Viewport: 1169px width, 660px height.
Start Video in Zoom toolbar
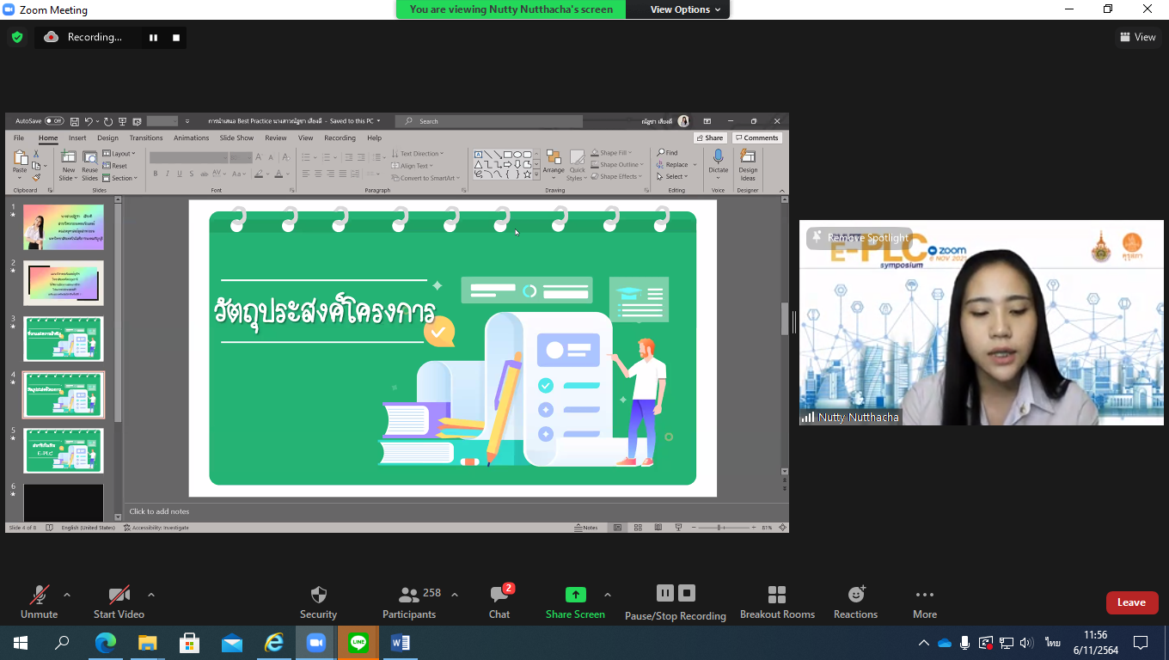pos(119,602)
